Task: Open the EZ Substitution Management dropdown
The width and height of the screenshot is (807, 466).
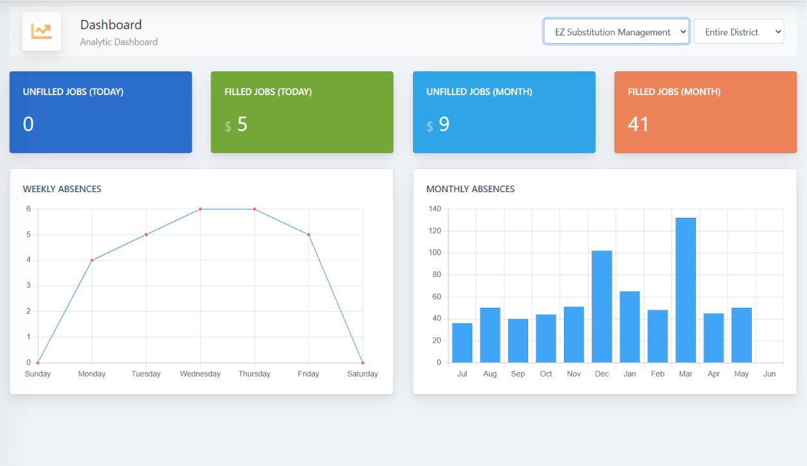Action: tap(615, 31)
